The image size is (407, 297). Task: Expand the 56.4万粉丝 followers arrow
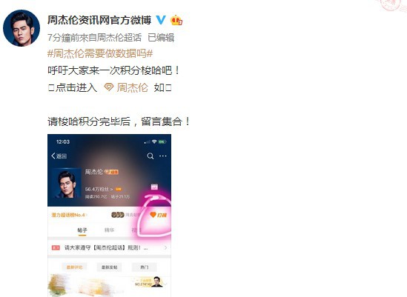click(x=112, y=190)
